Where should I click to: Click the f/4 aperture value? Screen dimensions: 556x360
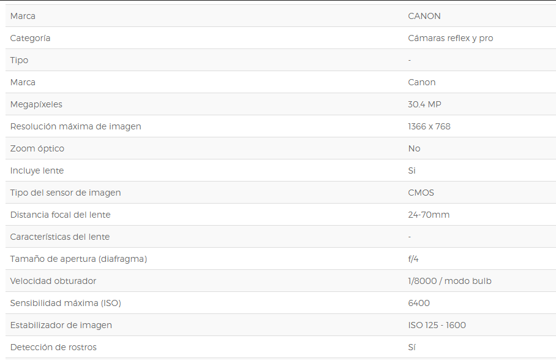tap(413, 259)
